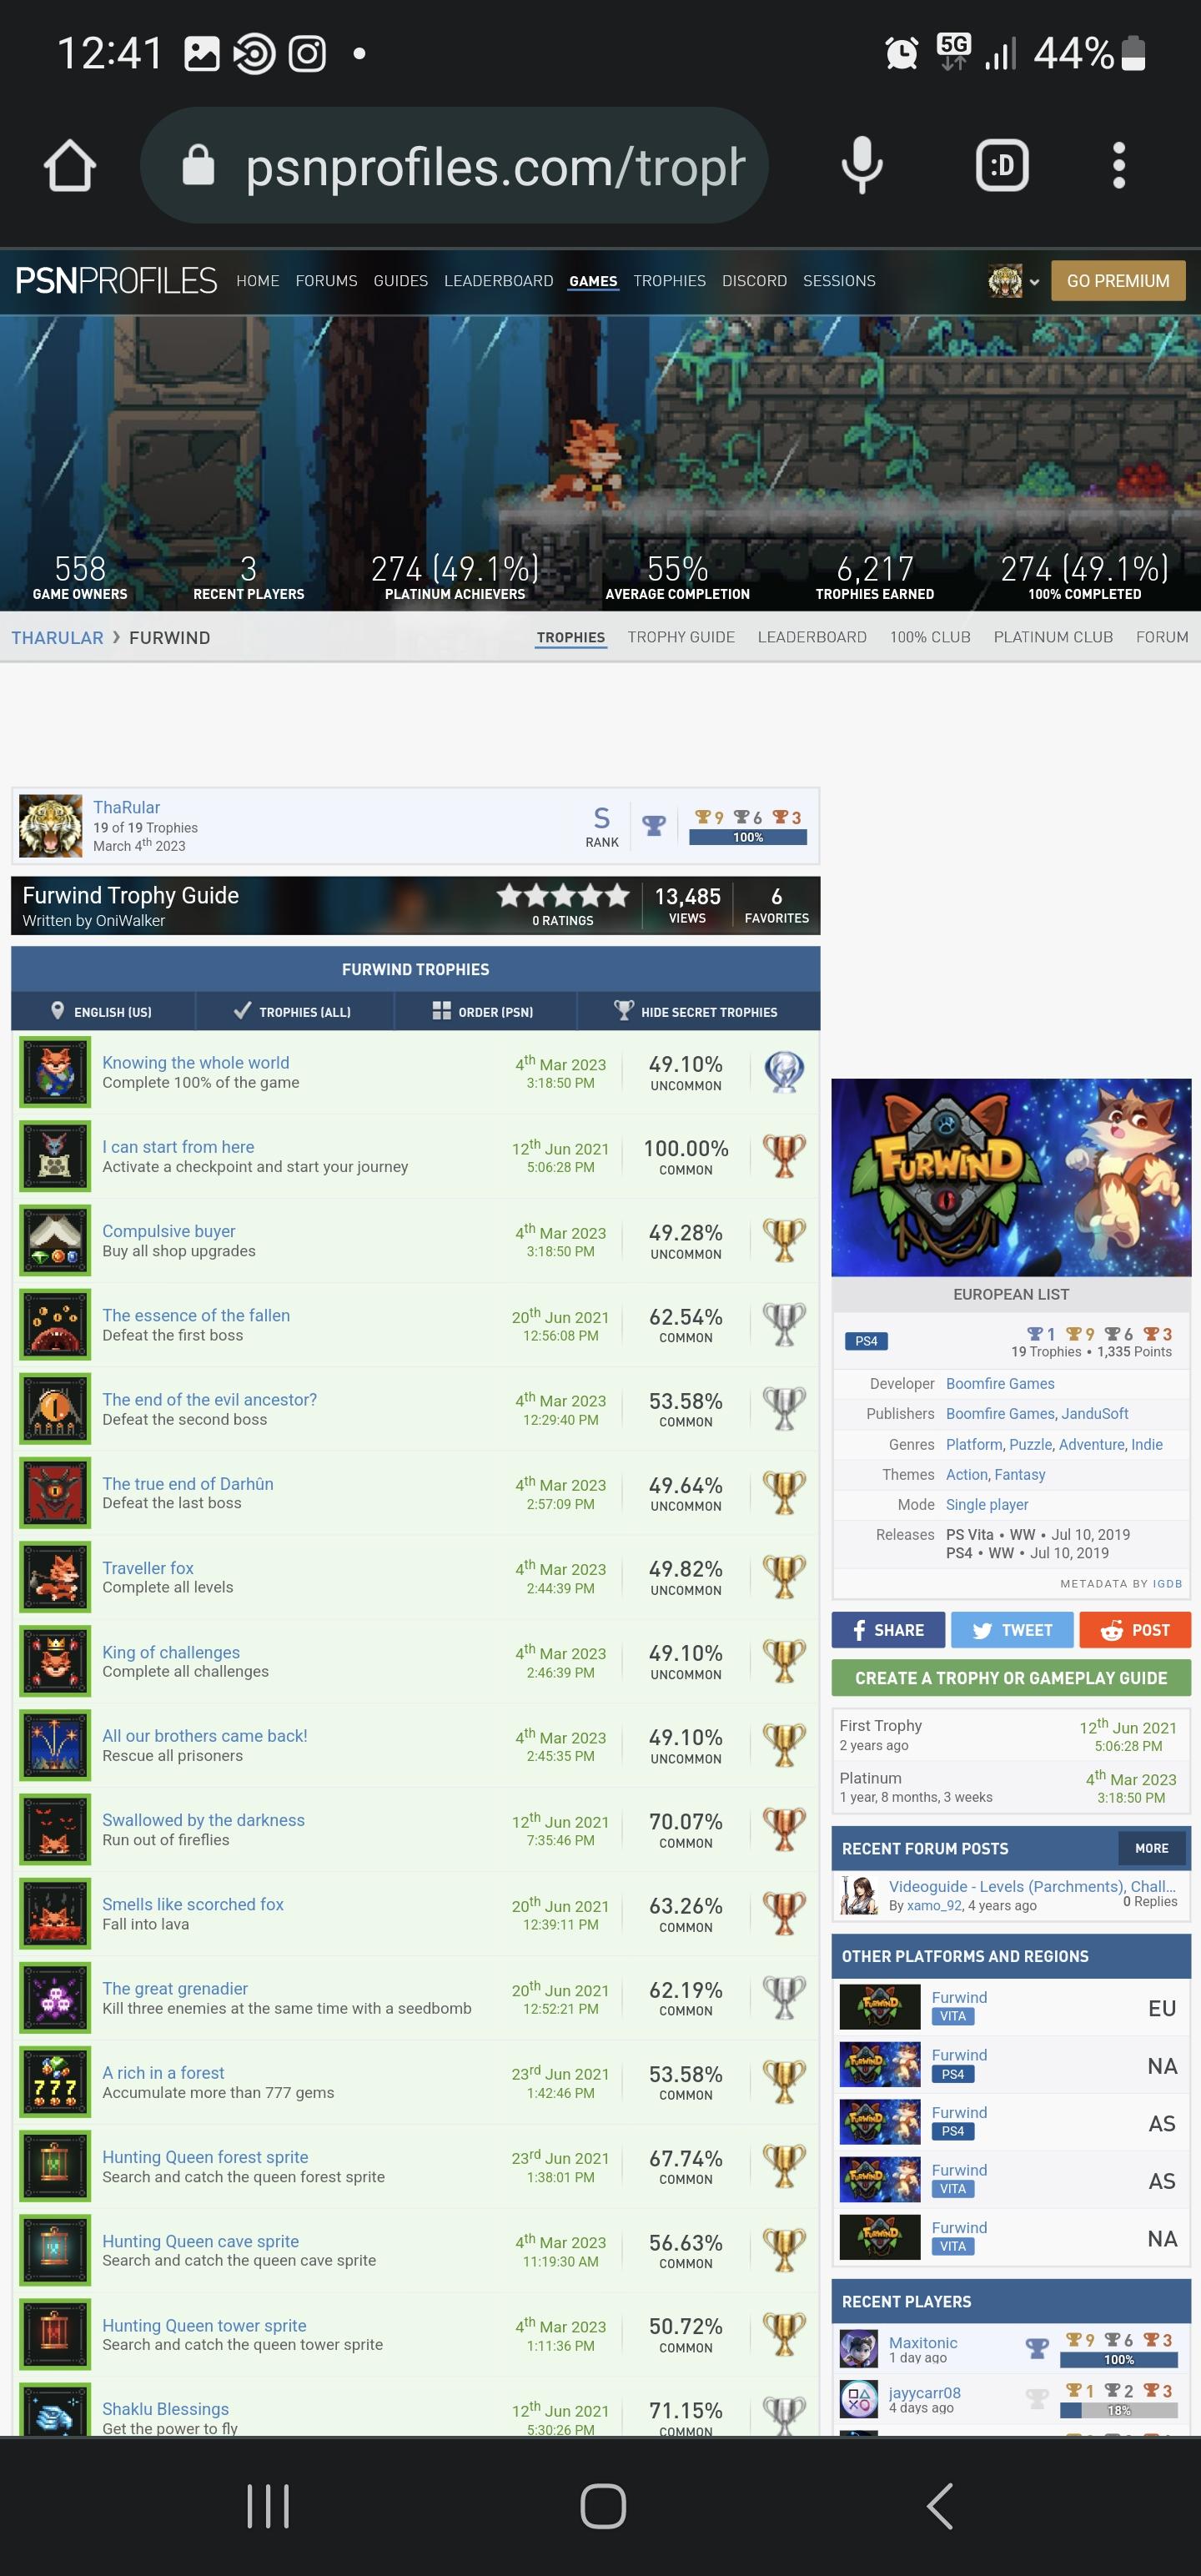This screenshot has height=2576, width=1201.
Task: Click the Twitter Tweet button
Action: (x=1012, y=1630)
